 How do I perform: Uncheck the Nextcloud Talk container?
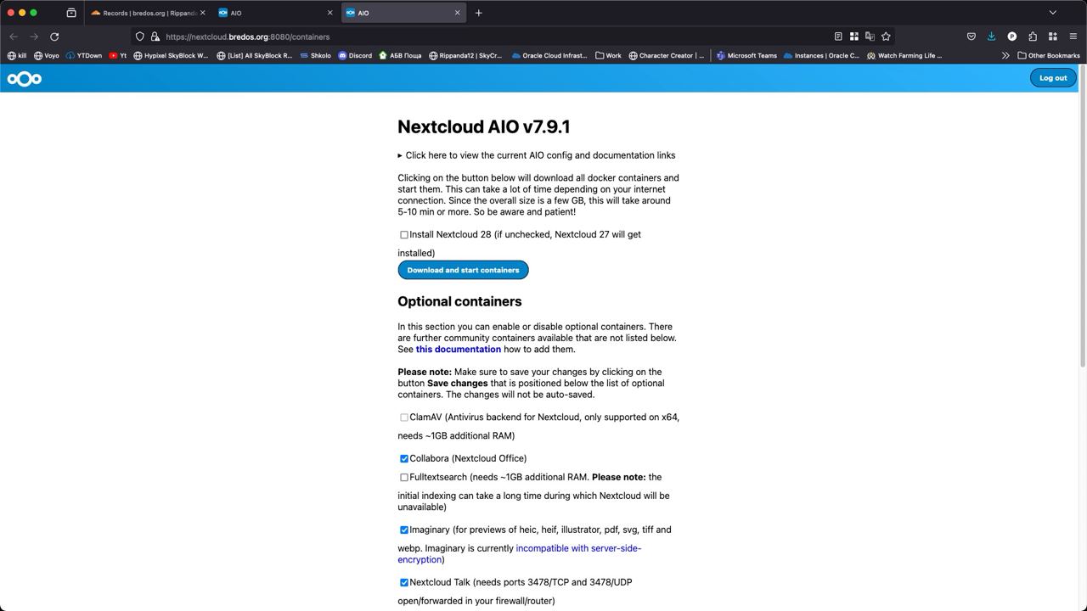tap(404, 583)
